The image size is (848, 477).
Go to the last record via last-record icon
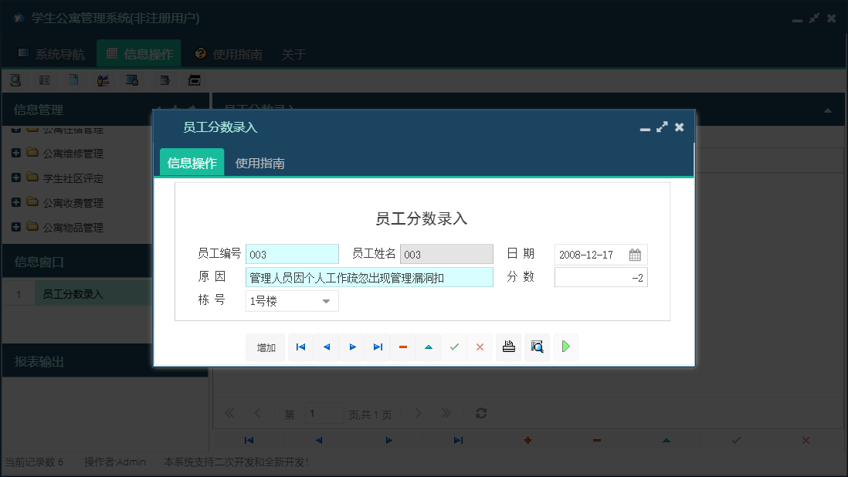[x=378, y=347]
